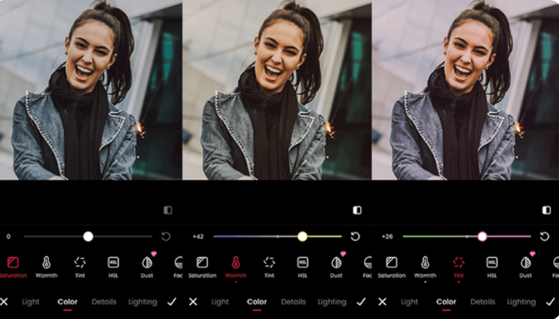Switch to the Lighting tab in the right panel
The width and height of the screenshot is (559, 319).
[x=521, y=302]
